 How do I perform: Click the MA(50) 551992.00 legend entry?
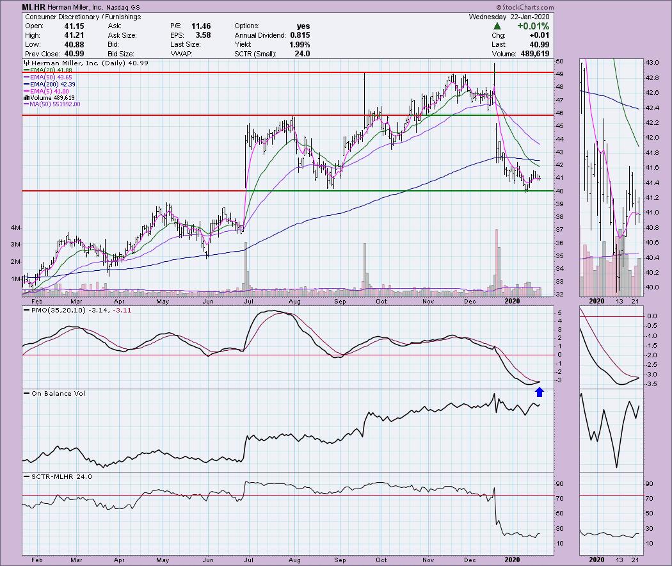pos(52,104)
